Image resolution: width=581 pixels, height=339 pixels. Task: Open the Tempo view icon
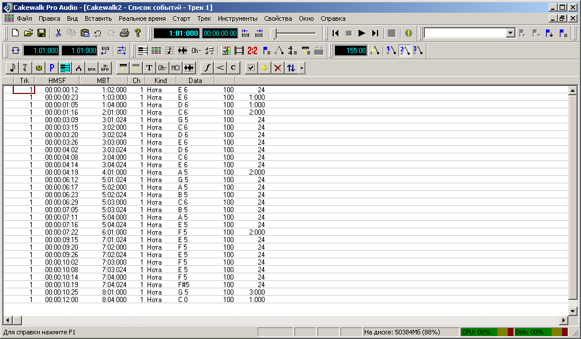click(279, 50)
